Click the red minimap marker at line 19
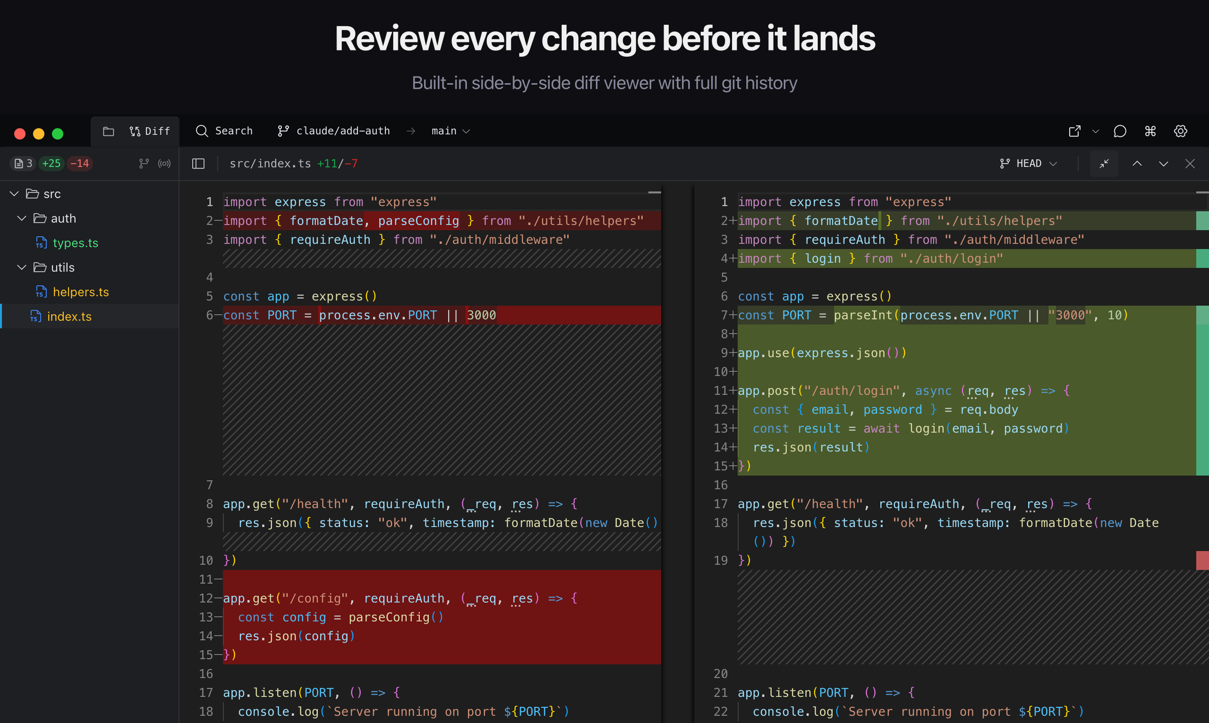The height and width of the screenshot is (723, 1209). coord(1202,560)
